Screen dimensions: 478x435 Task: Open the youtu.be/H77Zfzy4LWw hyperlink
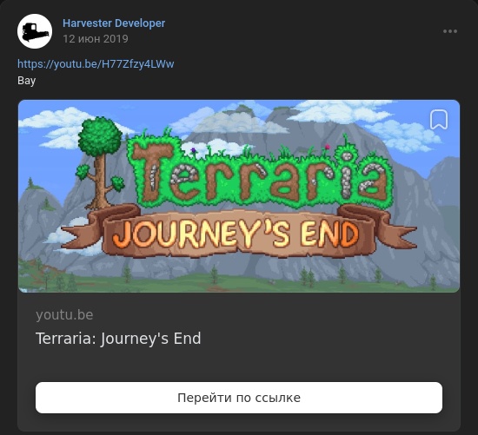[96, 64]
